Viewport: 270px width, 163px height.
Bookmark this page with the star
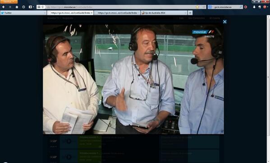point(197,7)
